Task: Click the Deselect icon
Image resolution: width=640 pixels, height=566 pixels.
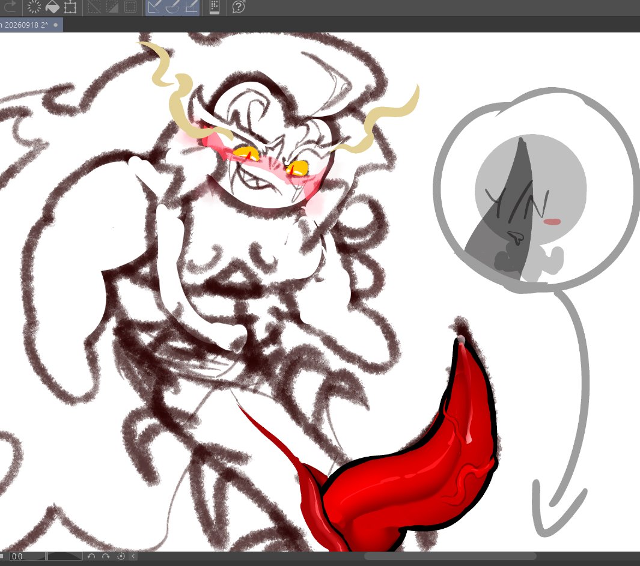Action: (94, 7)
